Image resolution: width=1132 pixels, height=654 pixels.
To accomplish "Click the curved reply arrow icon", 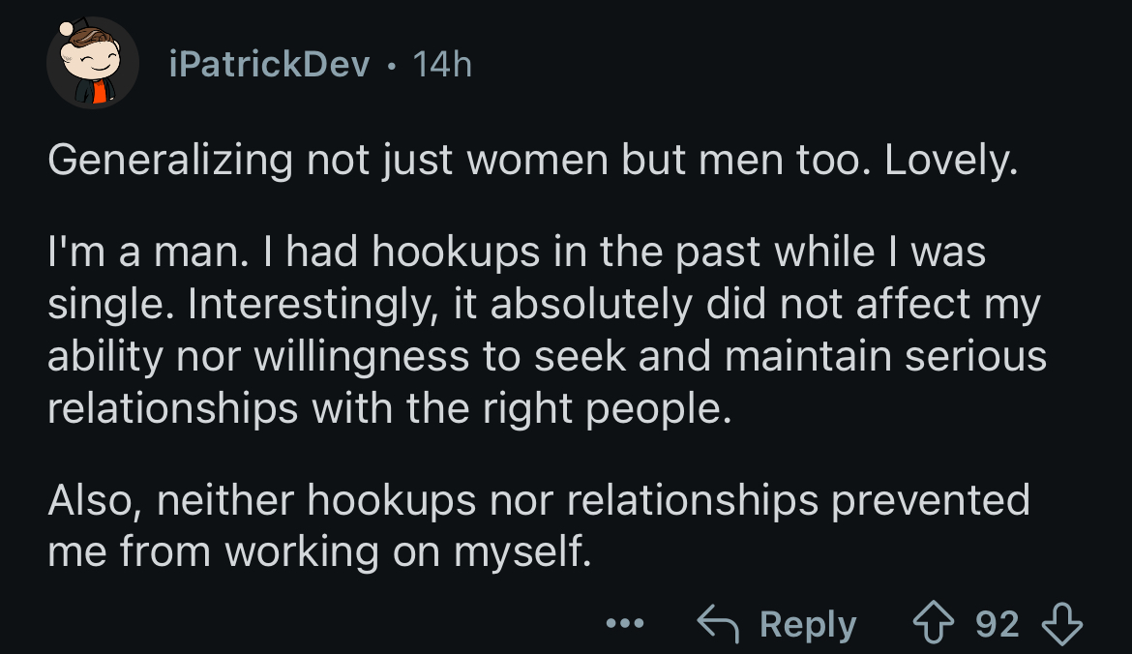I will [x=718, y=623].
